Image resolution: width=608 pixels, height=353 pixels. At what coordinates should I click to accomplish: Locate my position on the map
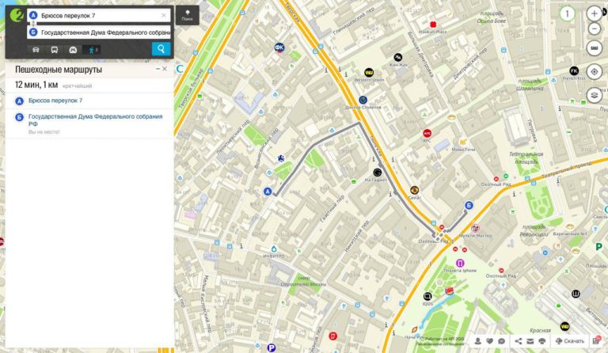[595, 72]
